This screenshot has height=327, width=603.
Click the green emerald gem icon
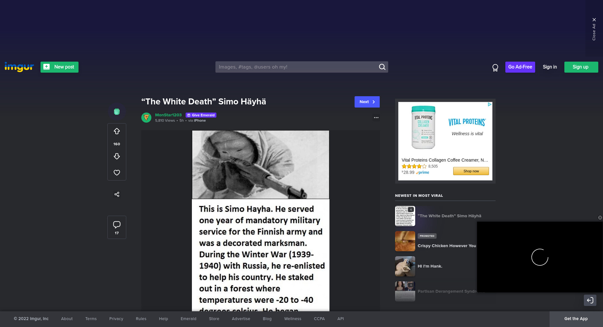click(x=117, y=112)
